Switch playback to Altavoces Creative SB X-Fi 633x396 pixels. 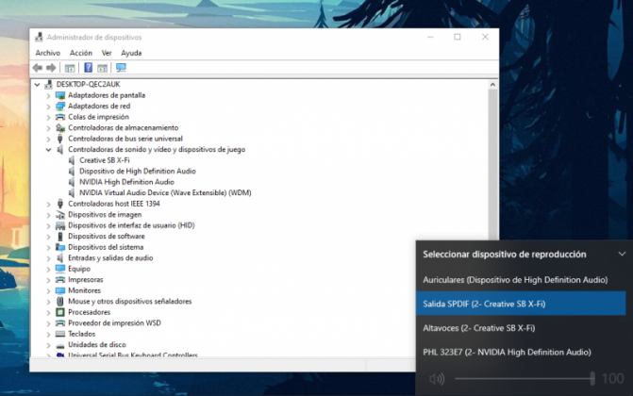tap(478, 327)
